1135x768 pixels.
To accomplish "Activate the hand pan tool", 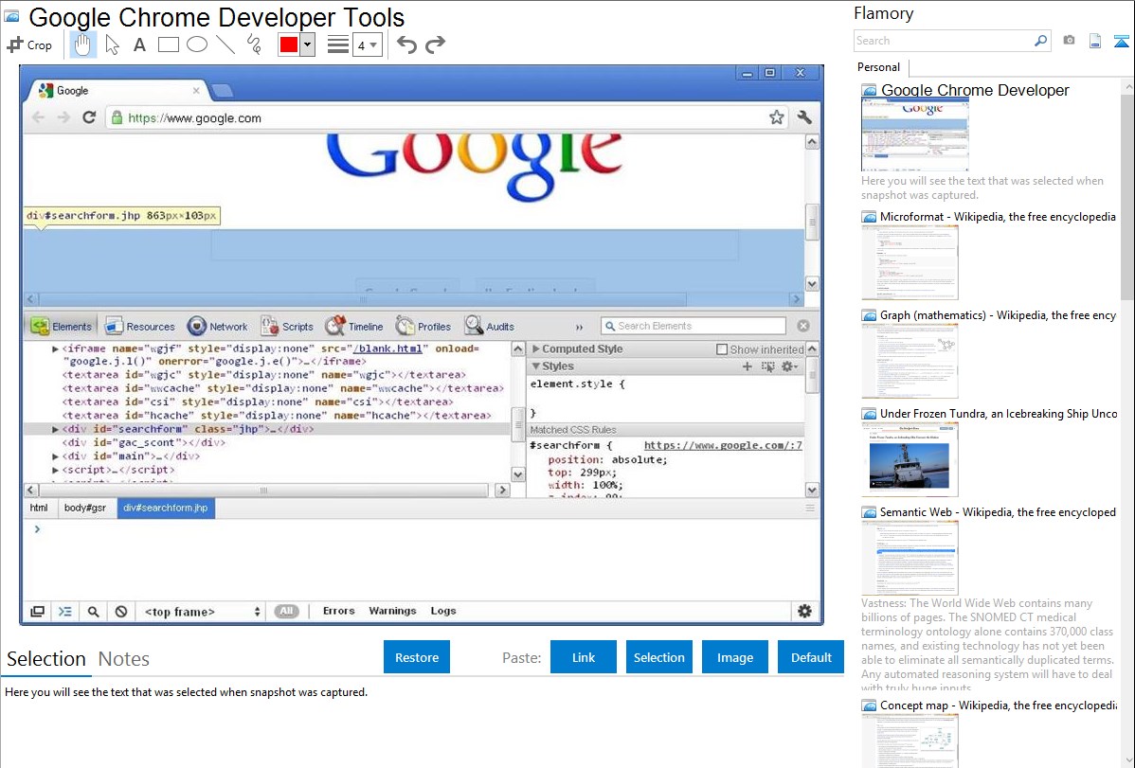I will (x=82, y=45).
